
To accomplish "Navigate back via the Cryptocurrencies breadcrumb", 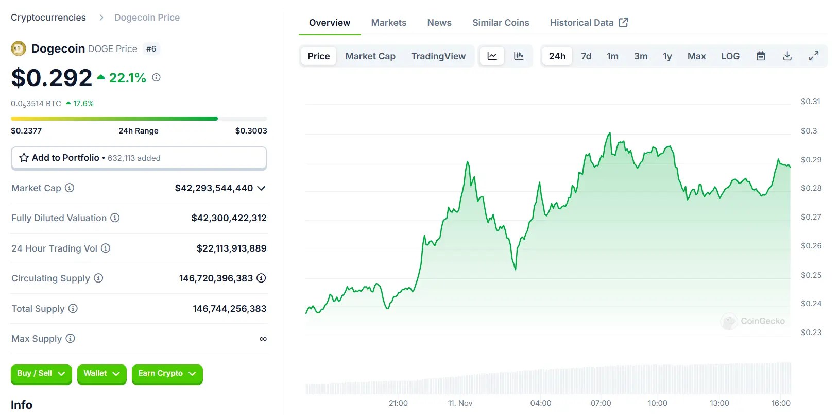I will [48, 17].
